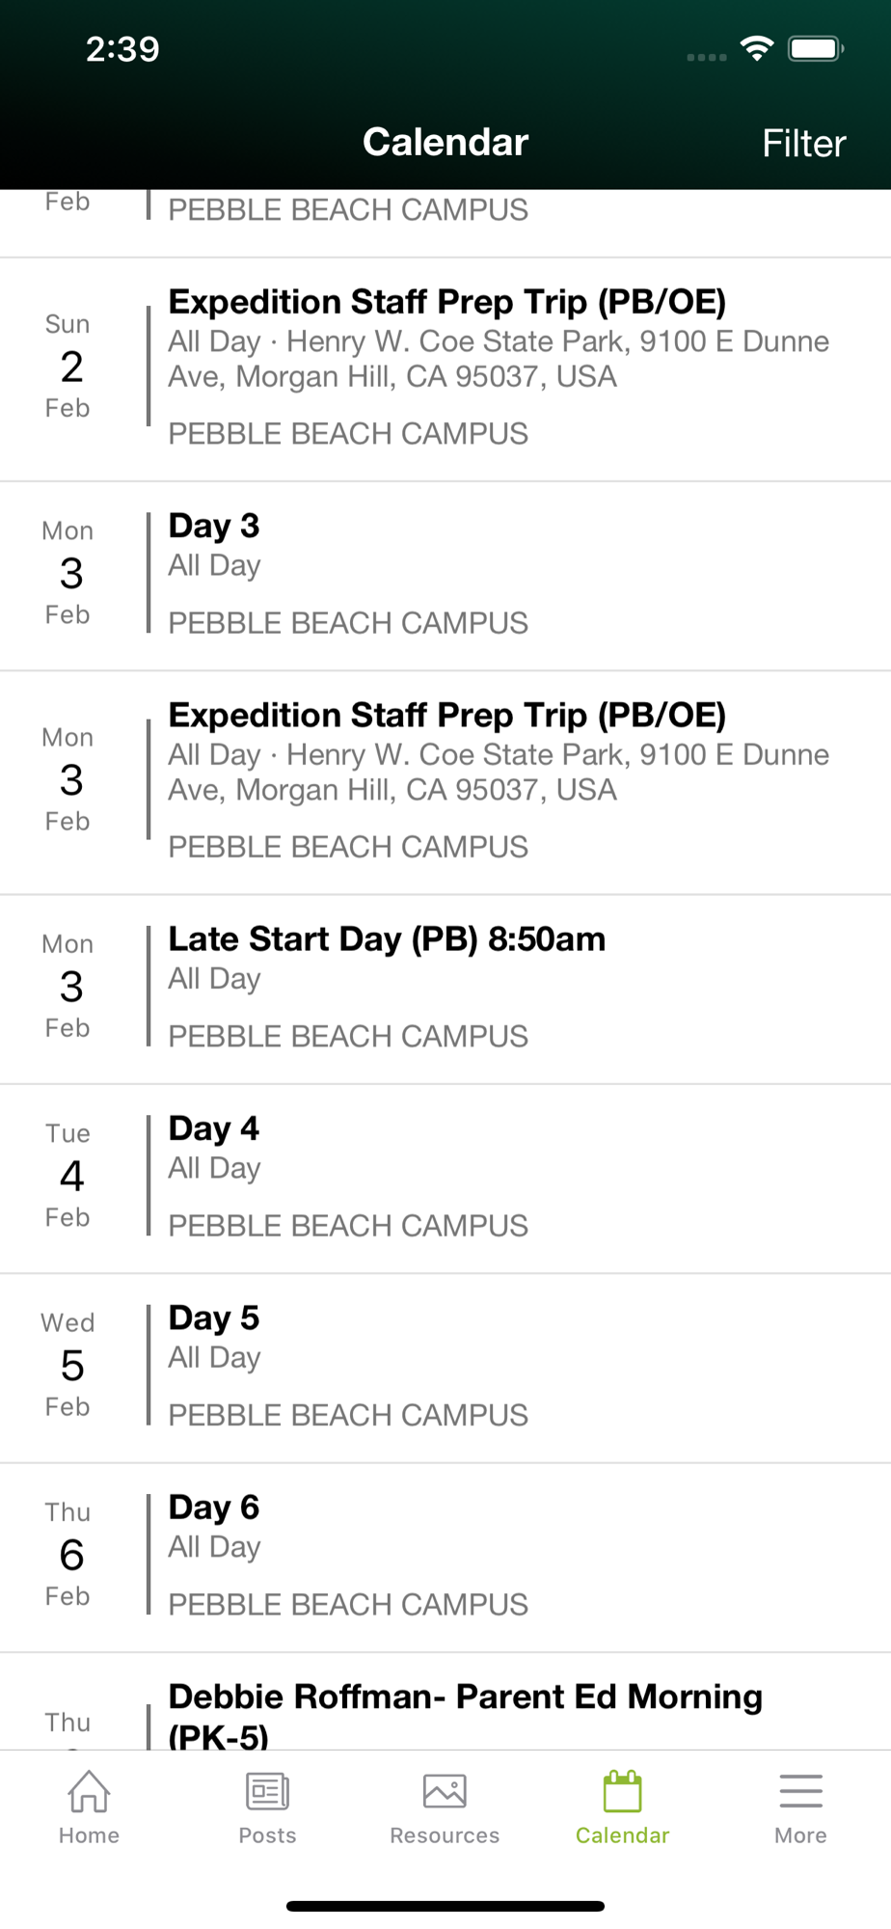Open Monday's Expedition Staff Prep Trip event
This screenshot has height=1929, width=891.
click(447, 716)
